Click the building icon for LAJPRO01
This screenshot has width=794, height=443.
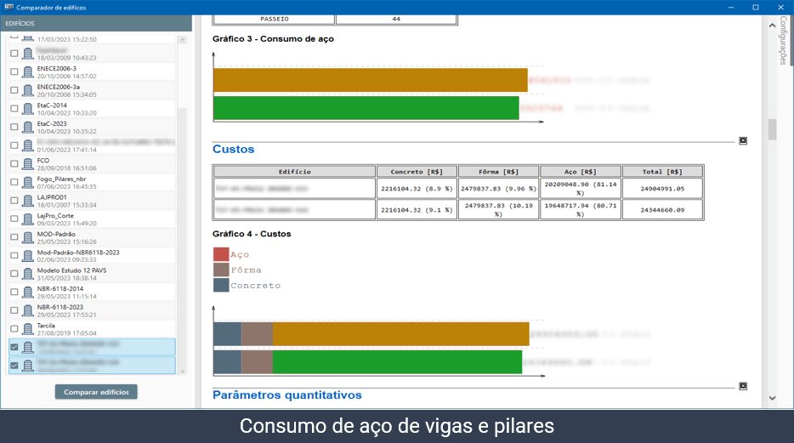(x=27, y=201)
